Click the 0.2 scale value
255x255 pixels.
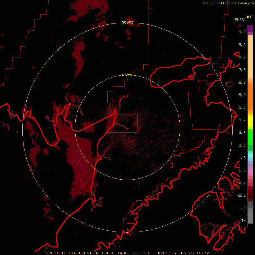tap(242, 183)
